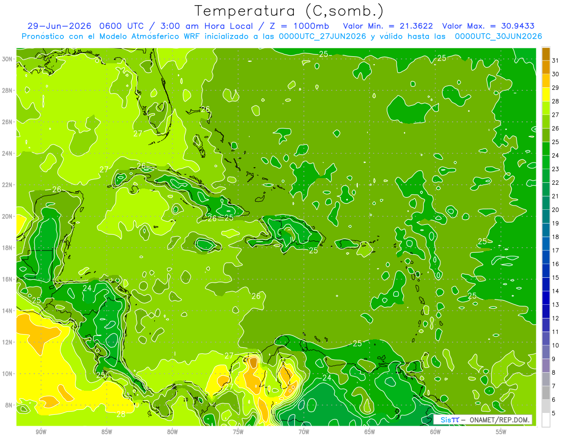Click latitude label '28N'
The image size is (568, 438).
pyautogui.click(x=7, y=90)
